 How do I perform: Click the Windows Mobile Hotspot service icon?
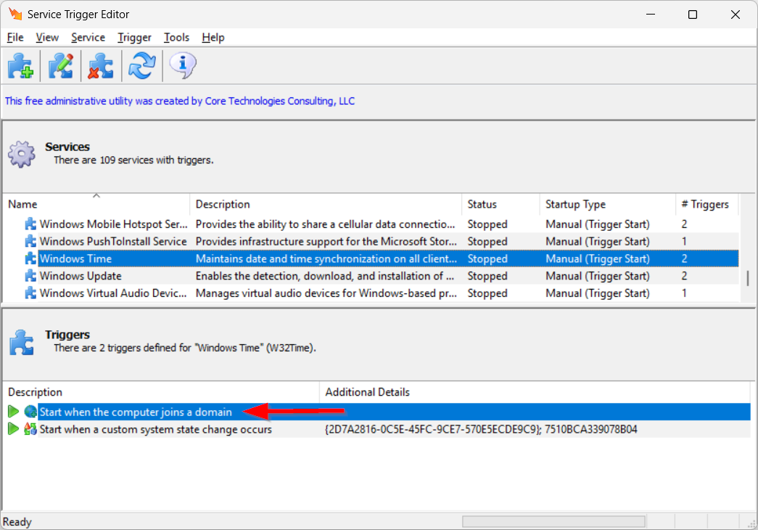[x=30, y=224]
